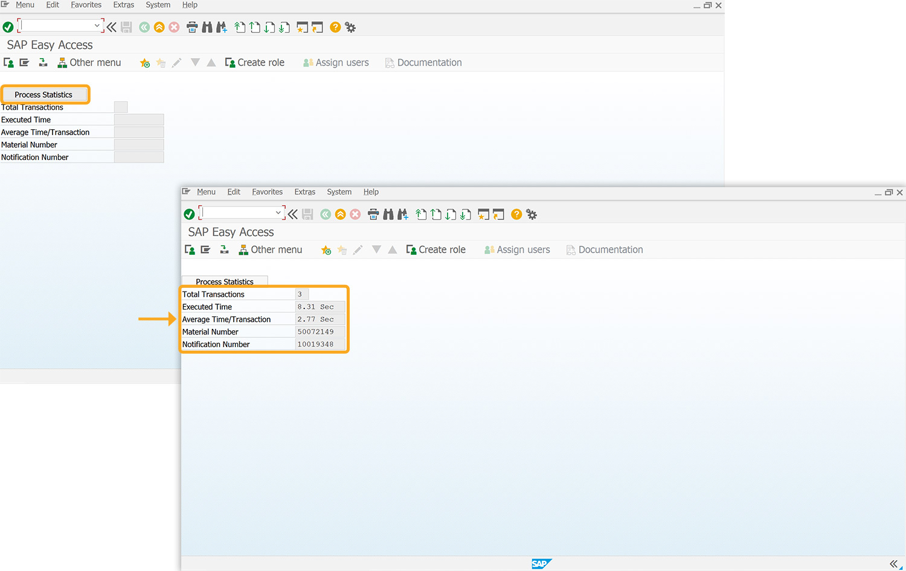The height and width of the screenshot is (571, 906).
Task: Click Previous Page icon in front window
Action: pyautogui.click(x=436, y=214)
